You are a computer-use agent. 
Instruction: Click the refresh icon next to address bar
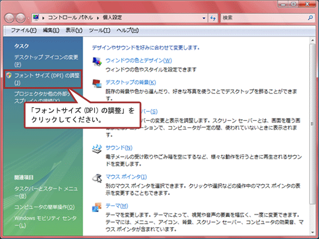213,18
